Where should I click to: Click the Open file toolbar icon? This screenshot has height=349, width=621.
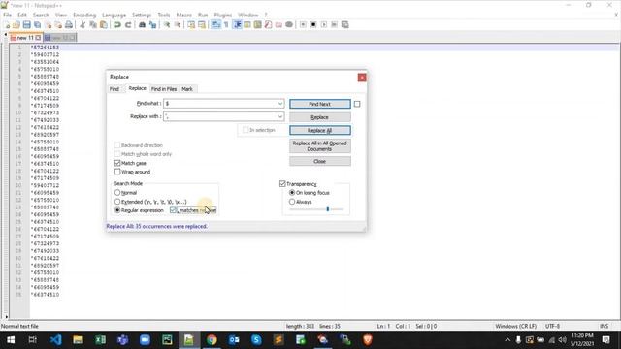(x=16, y=25)
